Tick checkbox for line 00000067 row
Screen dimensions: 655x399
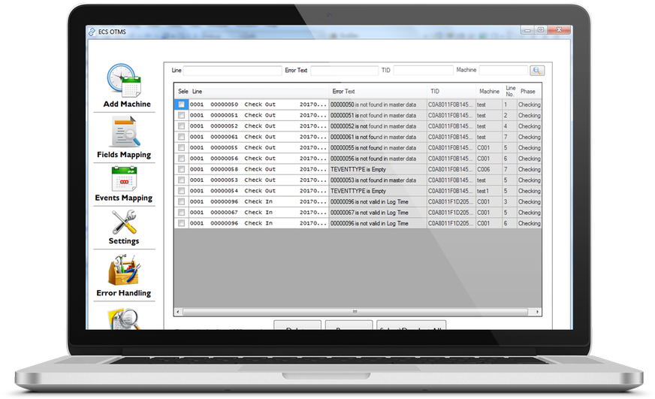coord(181,213)
